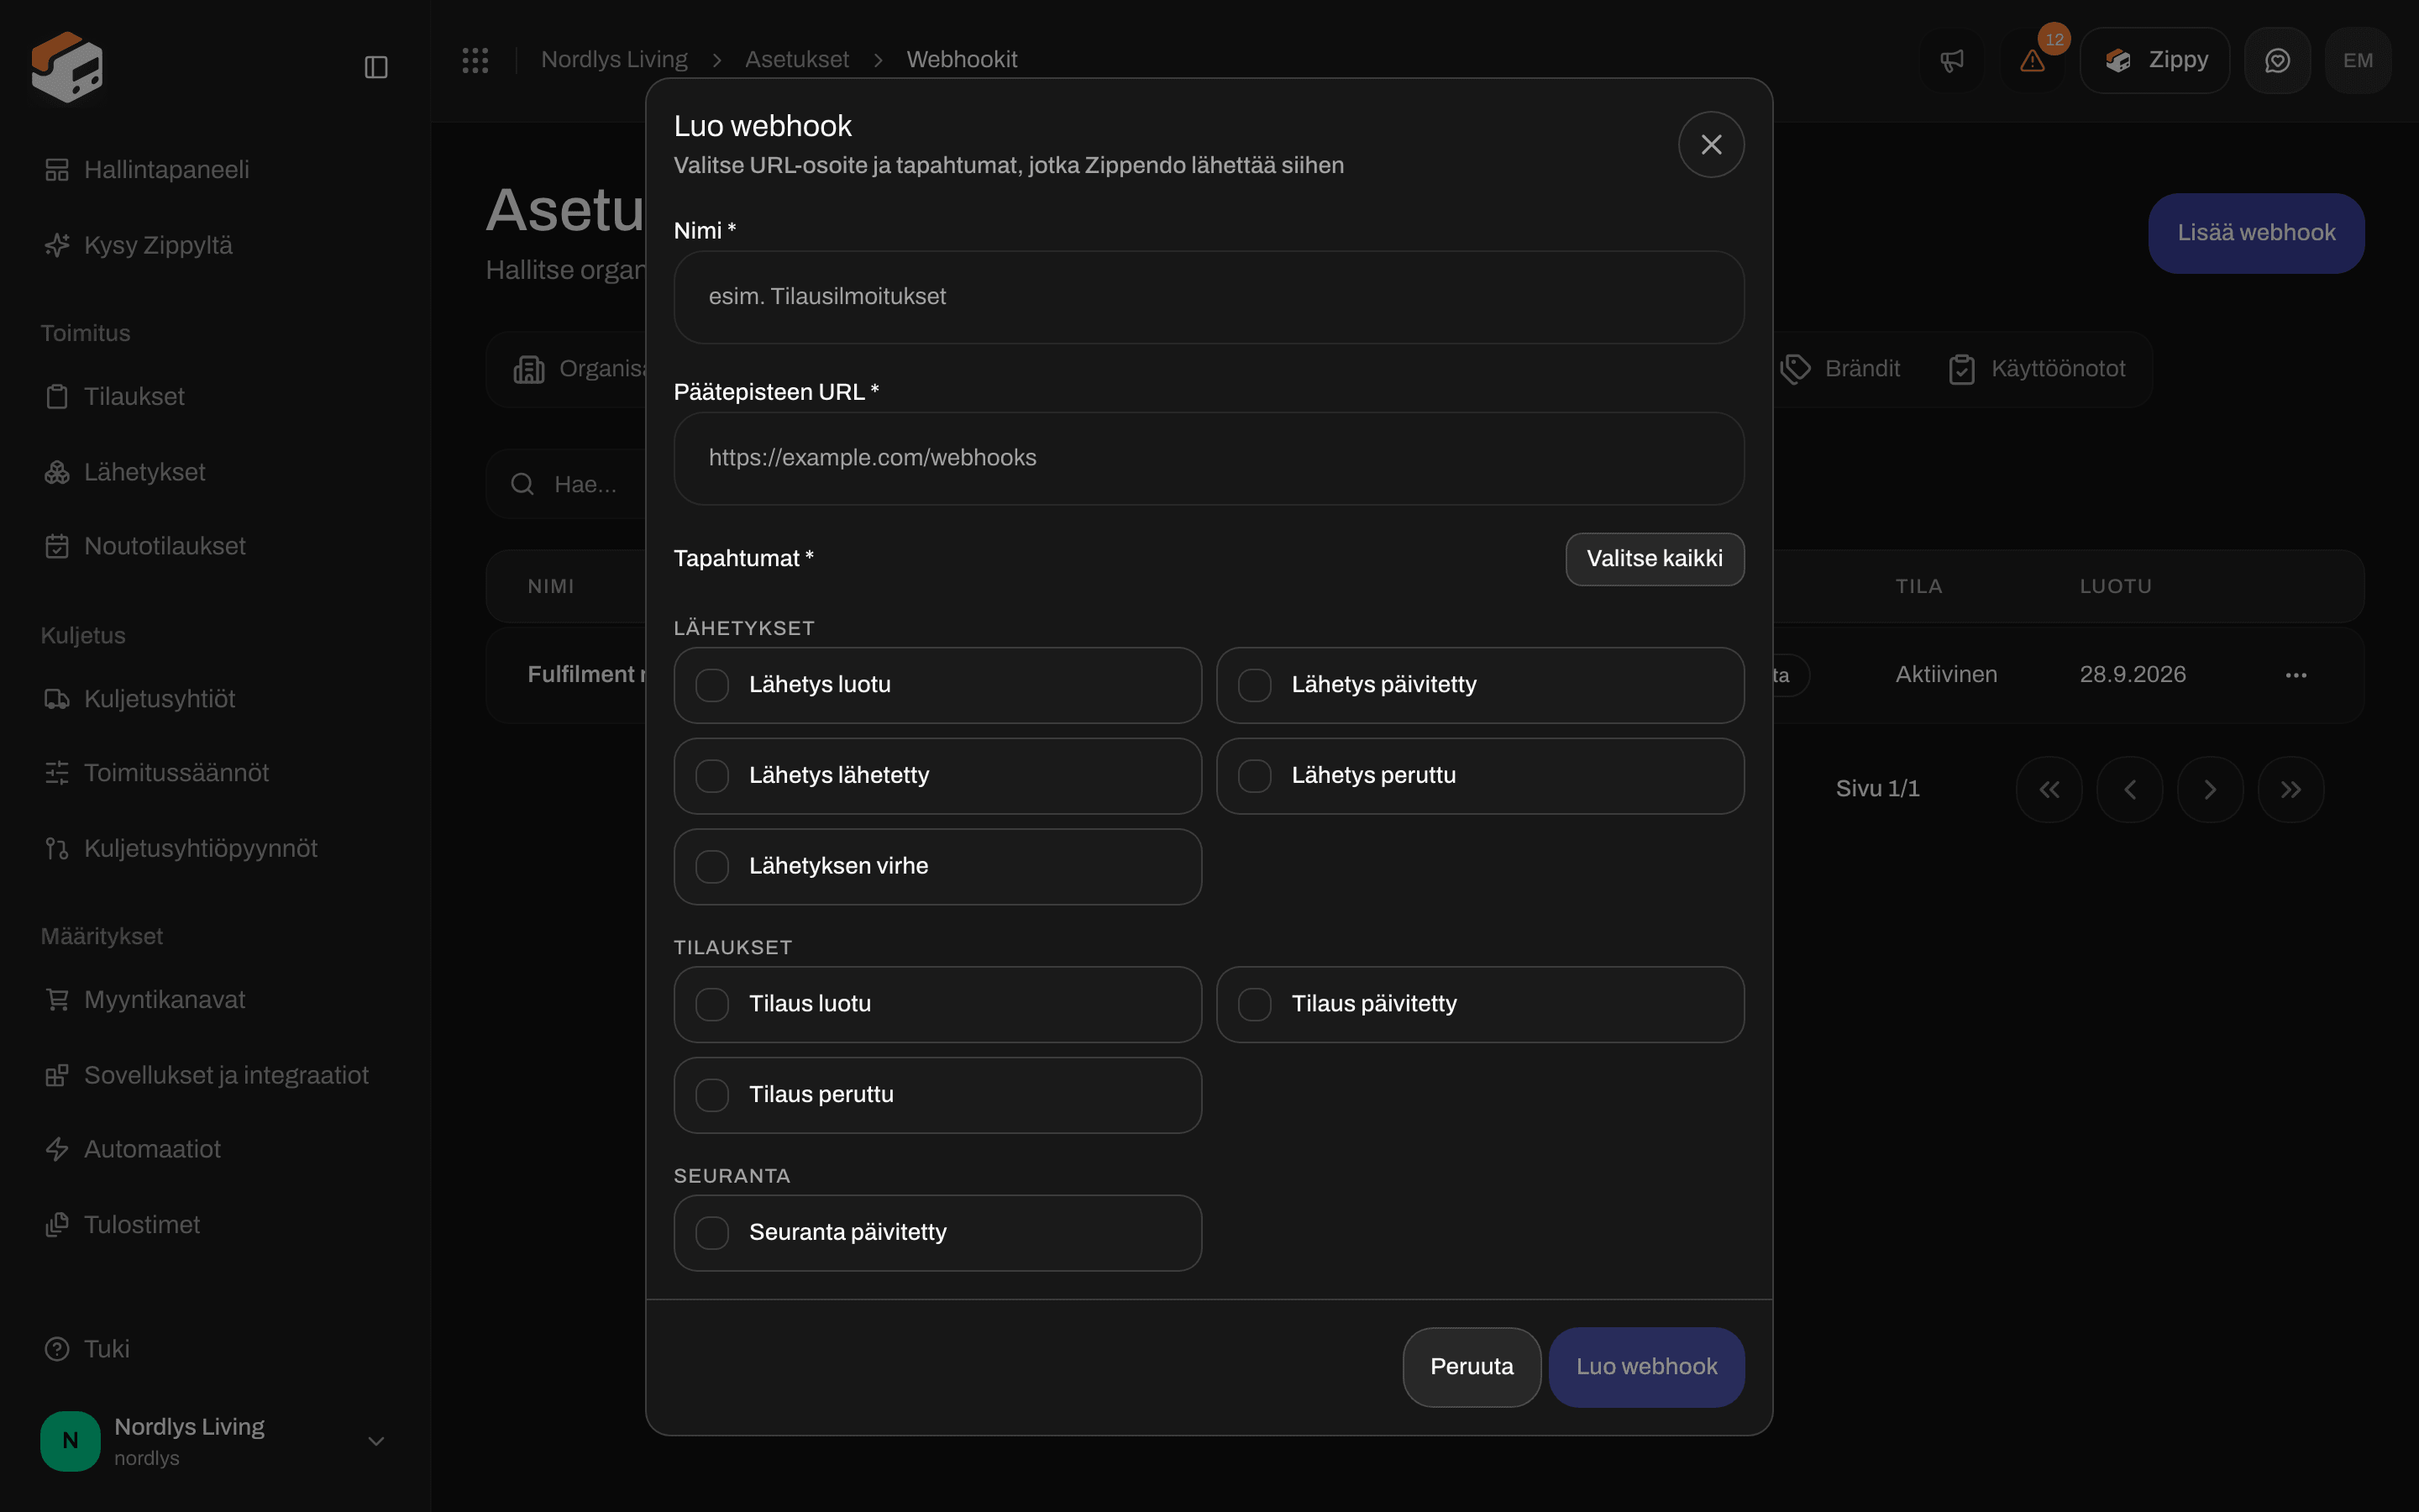Close the Luo webhook dialog
The width and height of the screenshot is (2419, 1512).
click(1711, 145)
